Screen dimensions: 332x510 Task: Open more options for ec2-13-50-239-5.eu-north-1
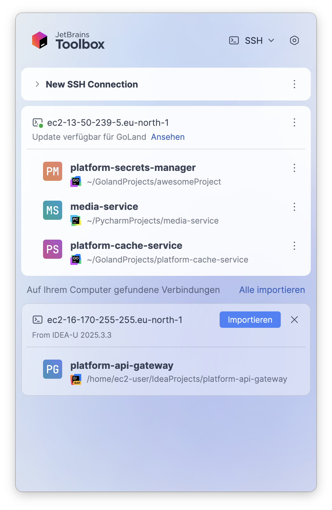294,122
